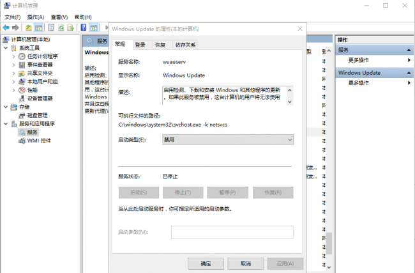
Task: Expand the 共享文件夹 node arrow
Action: point(13,74)
